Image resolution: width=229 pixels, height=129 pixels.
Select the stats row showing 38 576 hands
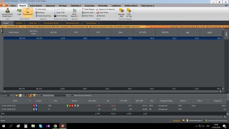coord(113,38)
